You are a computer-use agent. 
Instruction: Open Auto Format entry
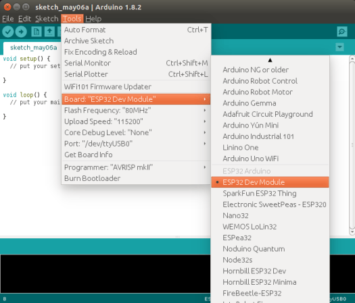click(x=136, y=30)
